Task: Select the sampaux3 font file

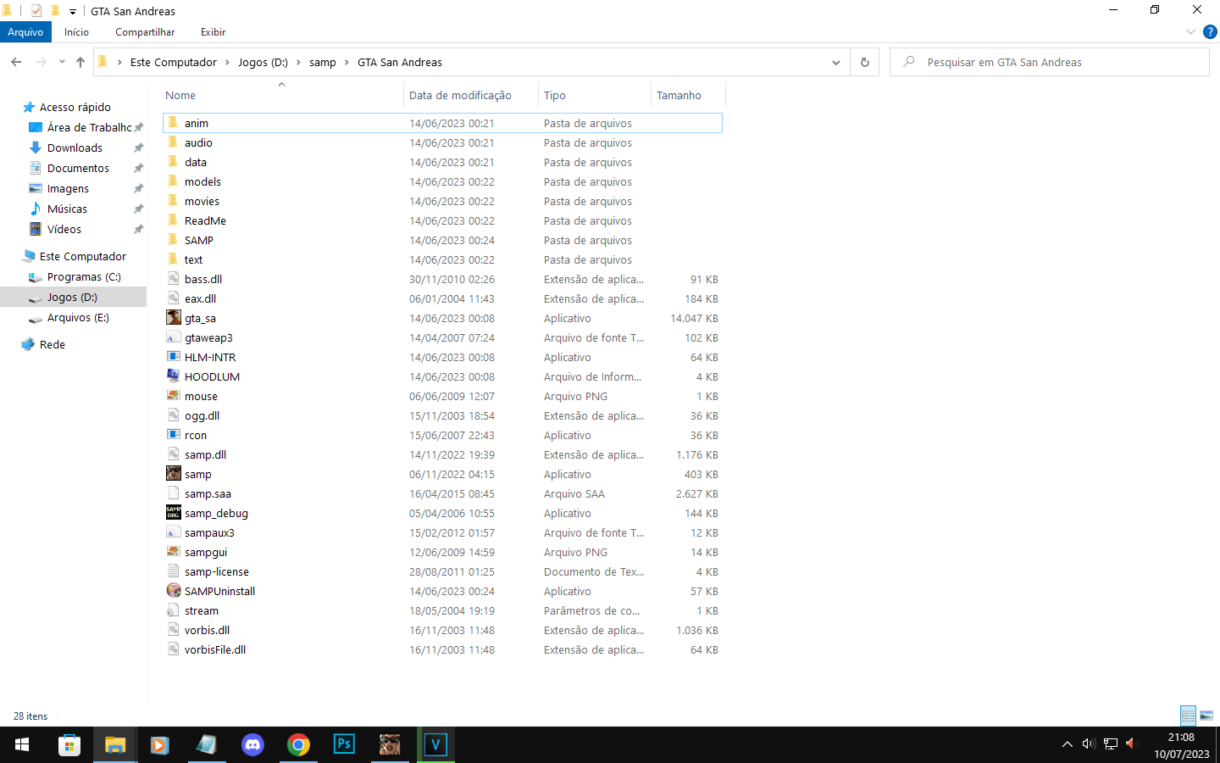Action: point(209,532)
